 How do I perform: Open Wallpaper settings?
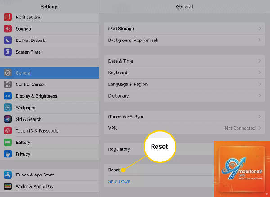[49, 107]
